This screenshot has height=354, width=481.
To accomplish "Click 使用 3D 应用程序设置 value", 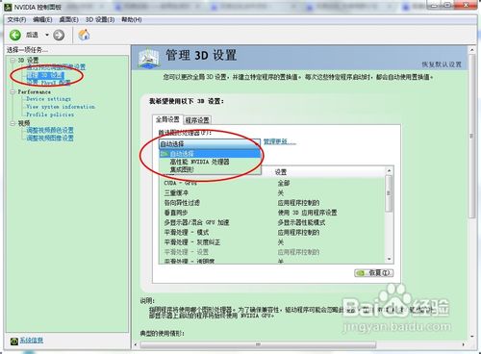I will point(307,213).
